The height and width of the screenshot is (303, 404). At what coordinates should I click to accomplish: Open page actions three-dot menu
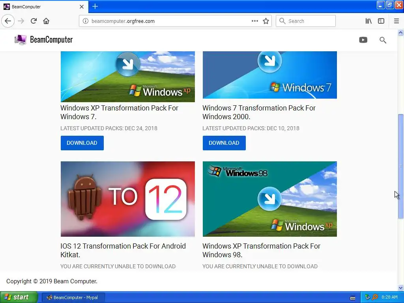(255, 21)
